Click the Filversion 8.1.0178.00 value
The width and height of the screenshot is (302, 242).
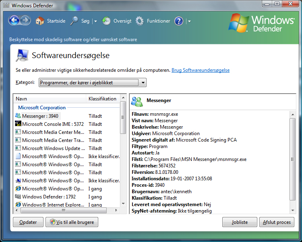(166, 172)
